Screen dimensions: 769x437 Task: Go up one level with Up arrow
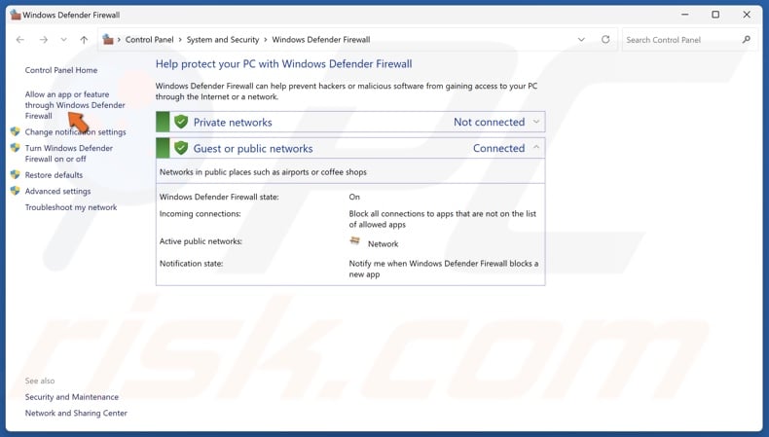84,40
